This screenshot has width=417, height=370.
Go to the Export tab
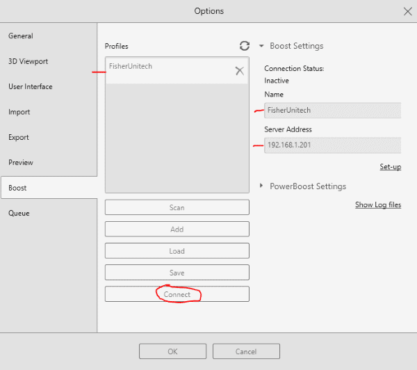point(49,137)
